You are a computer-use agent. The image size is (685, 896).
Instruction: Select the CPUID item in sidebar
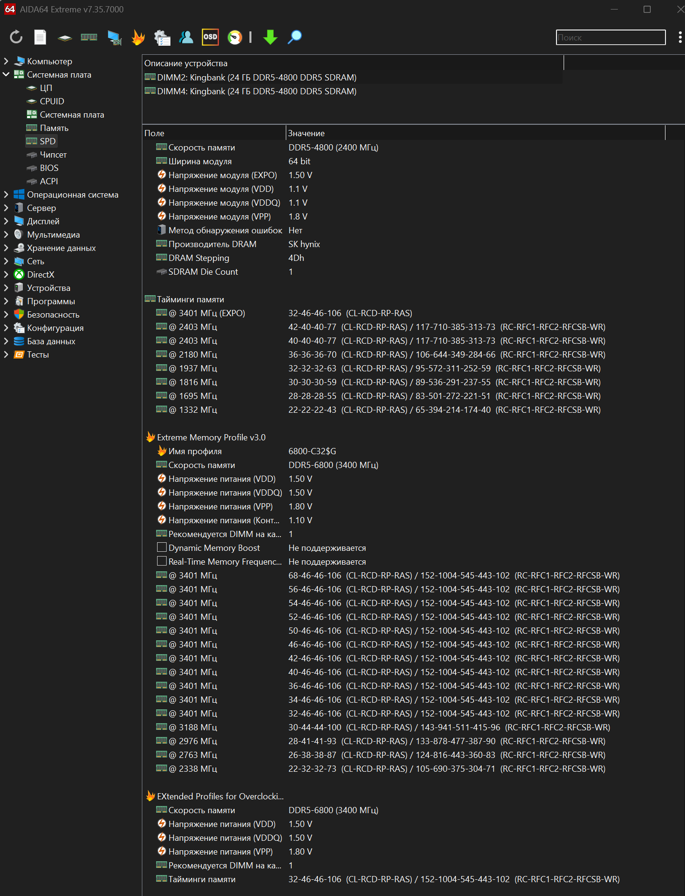(x=52, y=101)
